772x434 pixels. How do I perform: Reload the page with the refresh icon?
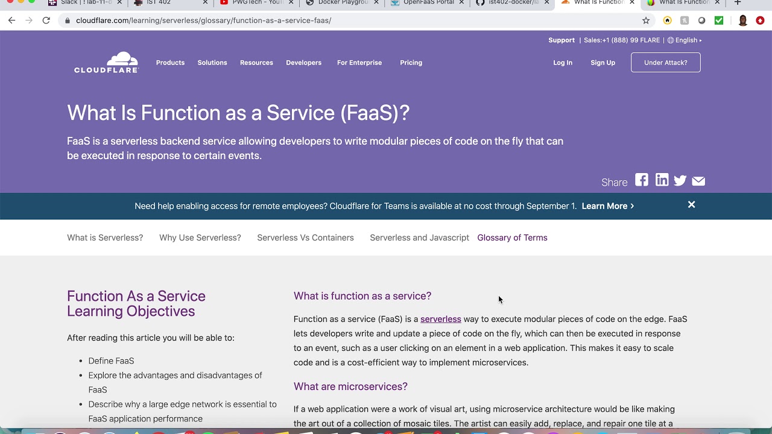click(x=46, y=20)
